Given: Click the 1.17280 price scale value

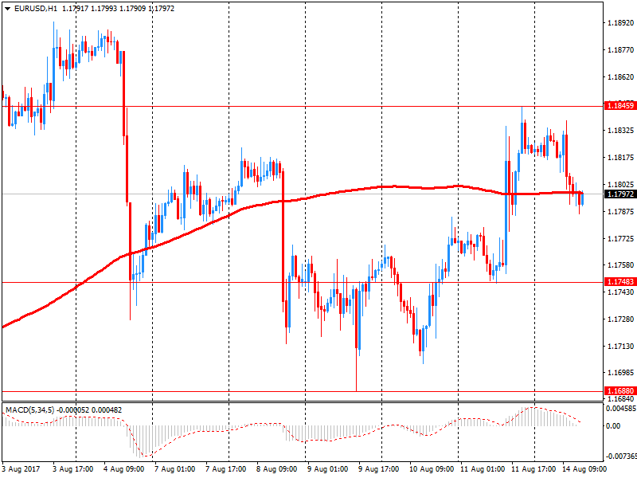Looking at the screenshot, I should click(x=620, y=319).
